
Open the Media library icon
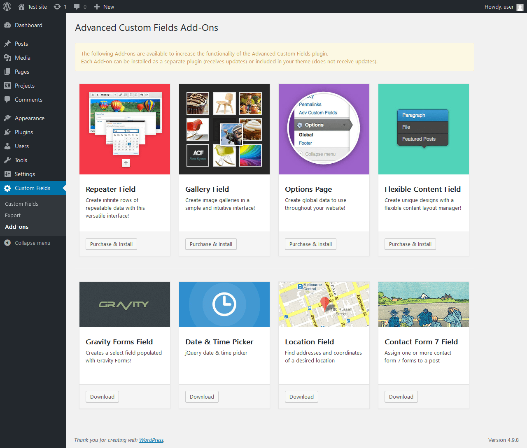pos(7,58)
